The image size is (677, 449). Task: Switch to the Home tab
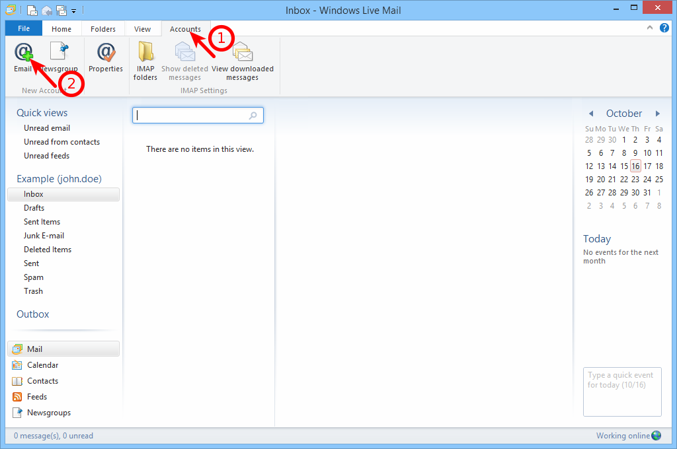(x=61, y=29)
